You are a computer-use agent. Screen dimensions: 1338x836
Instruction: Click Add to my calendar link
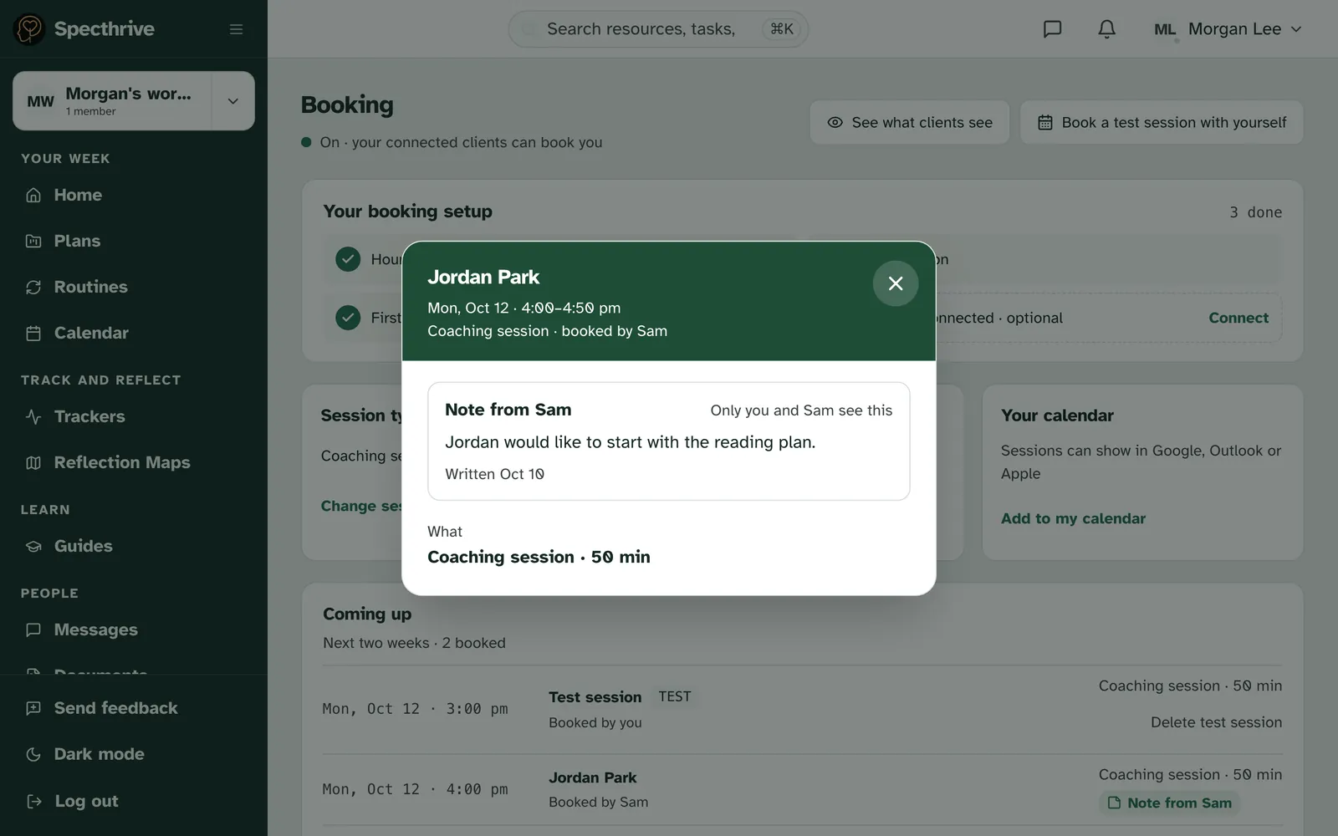[1073, 518]
